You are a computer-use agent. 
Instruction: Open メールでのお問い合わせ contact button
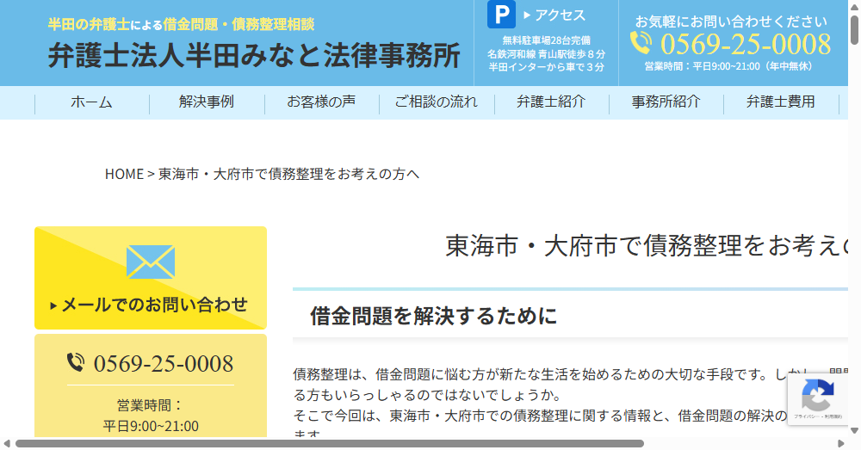pyautogui.click(x=151, y=304)
